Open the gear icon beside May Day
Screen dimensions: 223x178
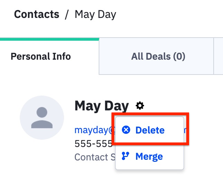(140, 106)
